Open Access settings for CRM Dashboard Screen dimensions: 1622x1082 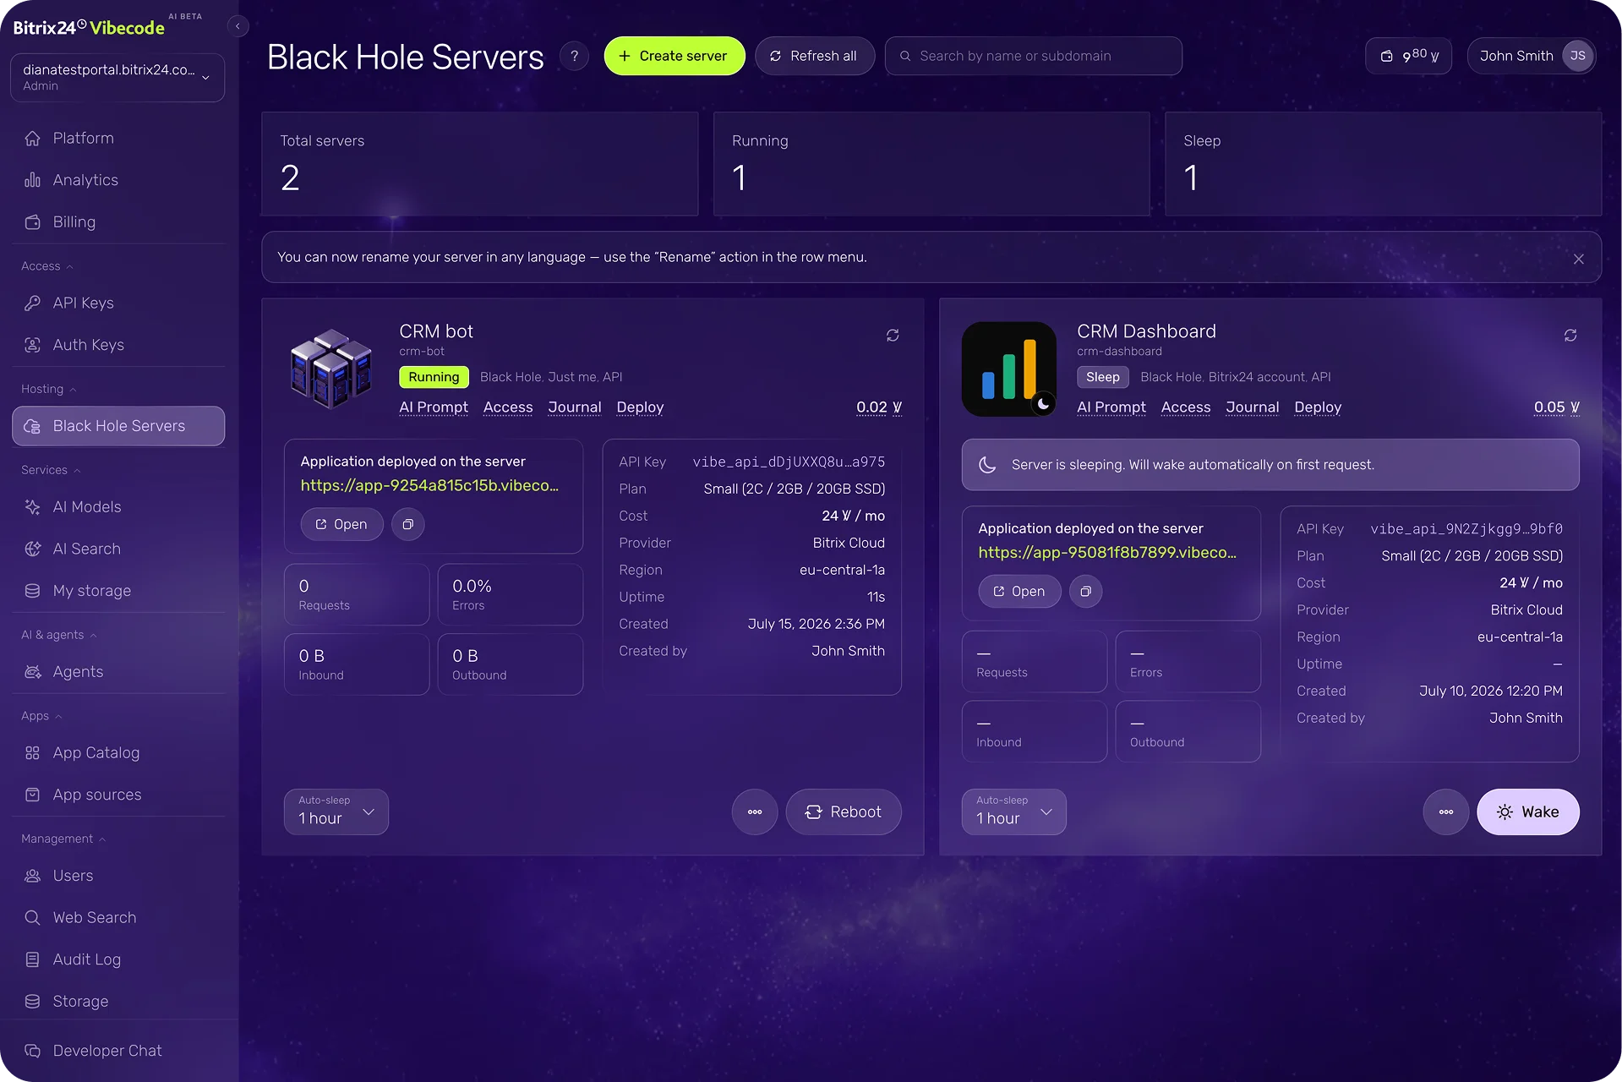[1186, 407]
